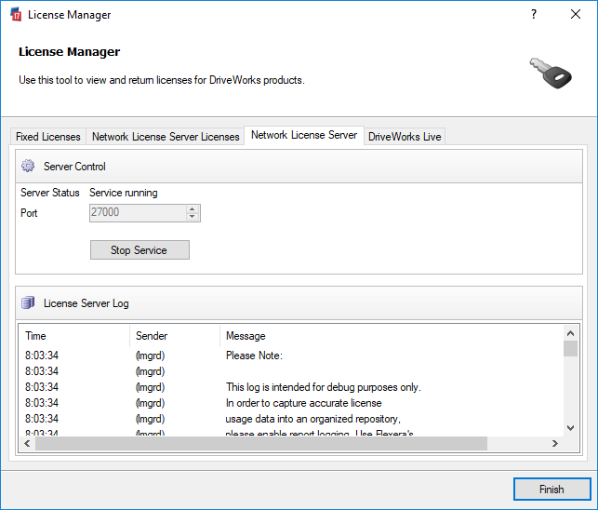Sort the log by Time column header

tap(74, 336)
